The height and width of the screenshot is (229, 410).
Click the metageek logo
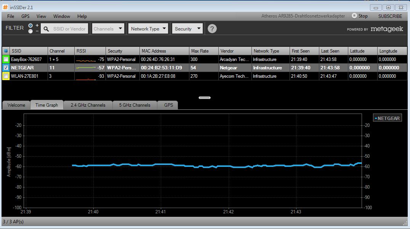pos(387,29)
